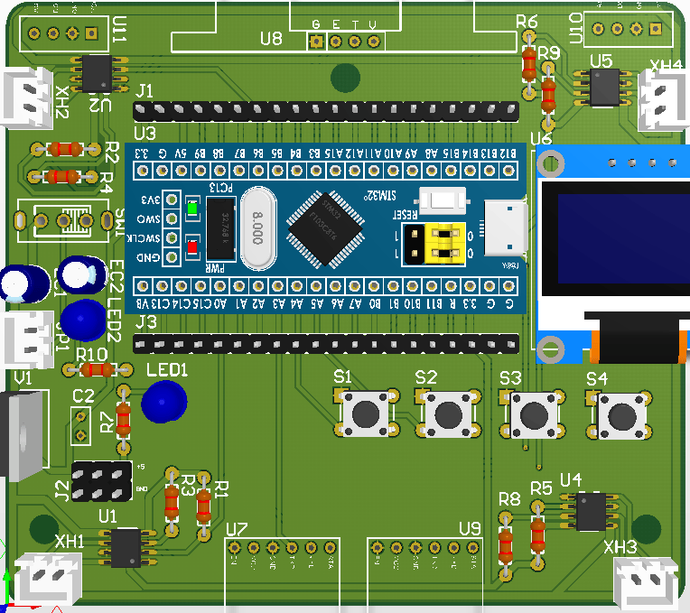The image size is (690, 613).
Task: Select resistor R8
Action: click(x=506, y=546)
